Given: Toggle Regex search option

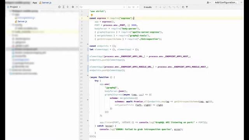Looking at the screenshot, I should 138,7.
